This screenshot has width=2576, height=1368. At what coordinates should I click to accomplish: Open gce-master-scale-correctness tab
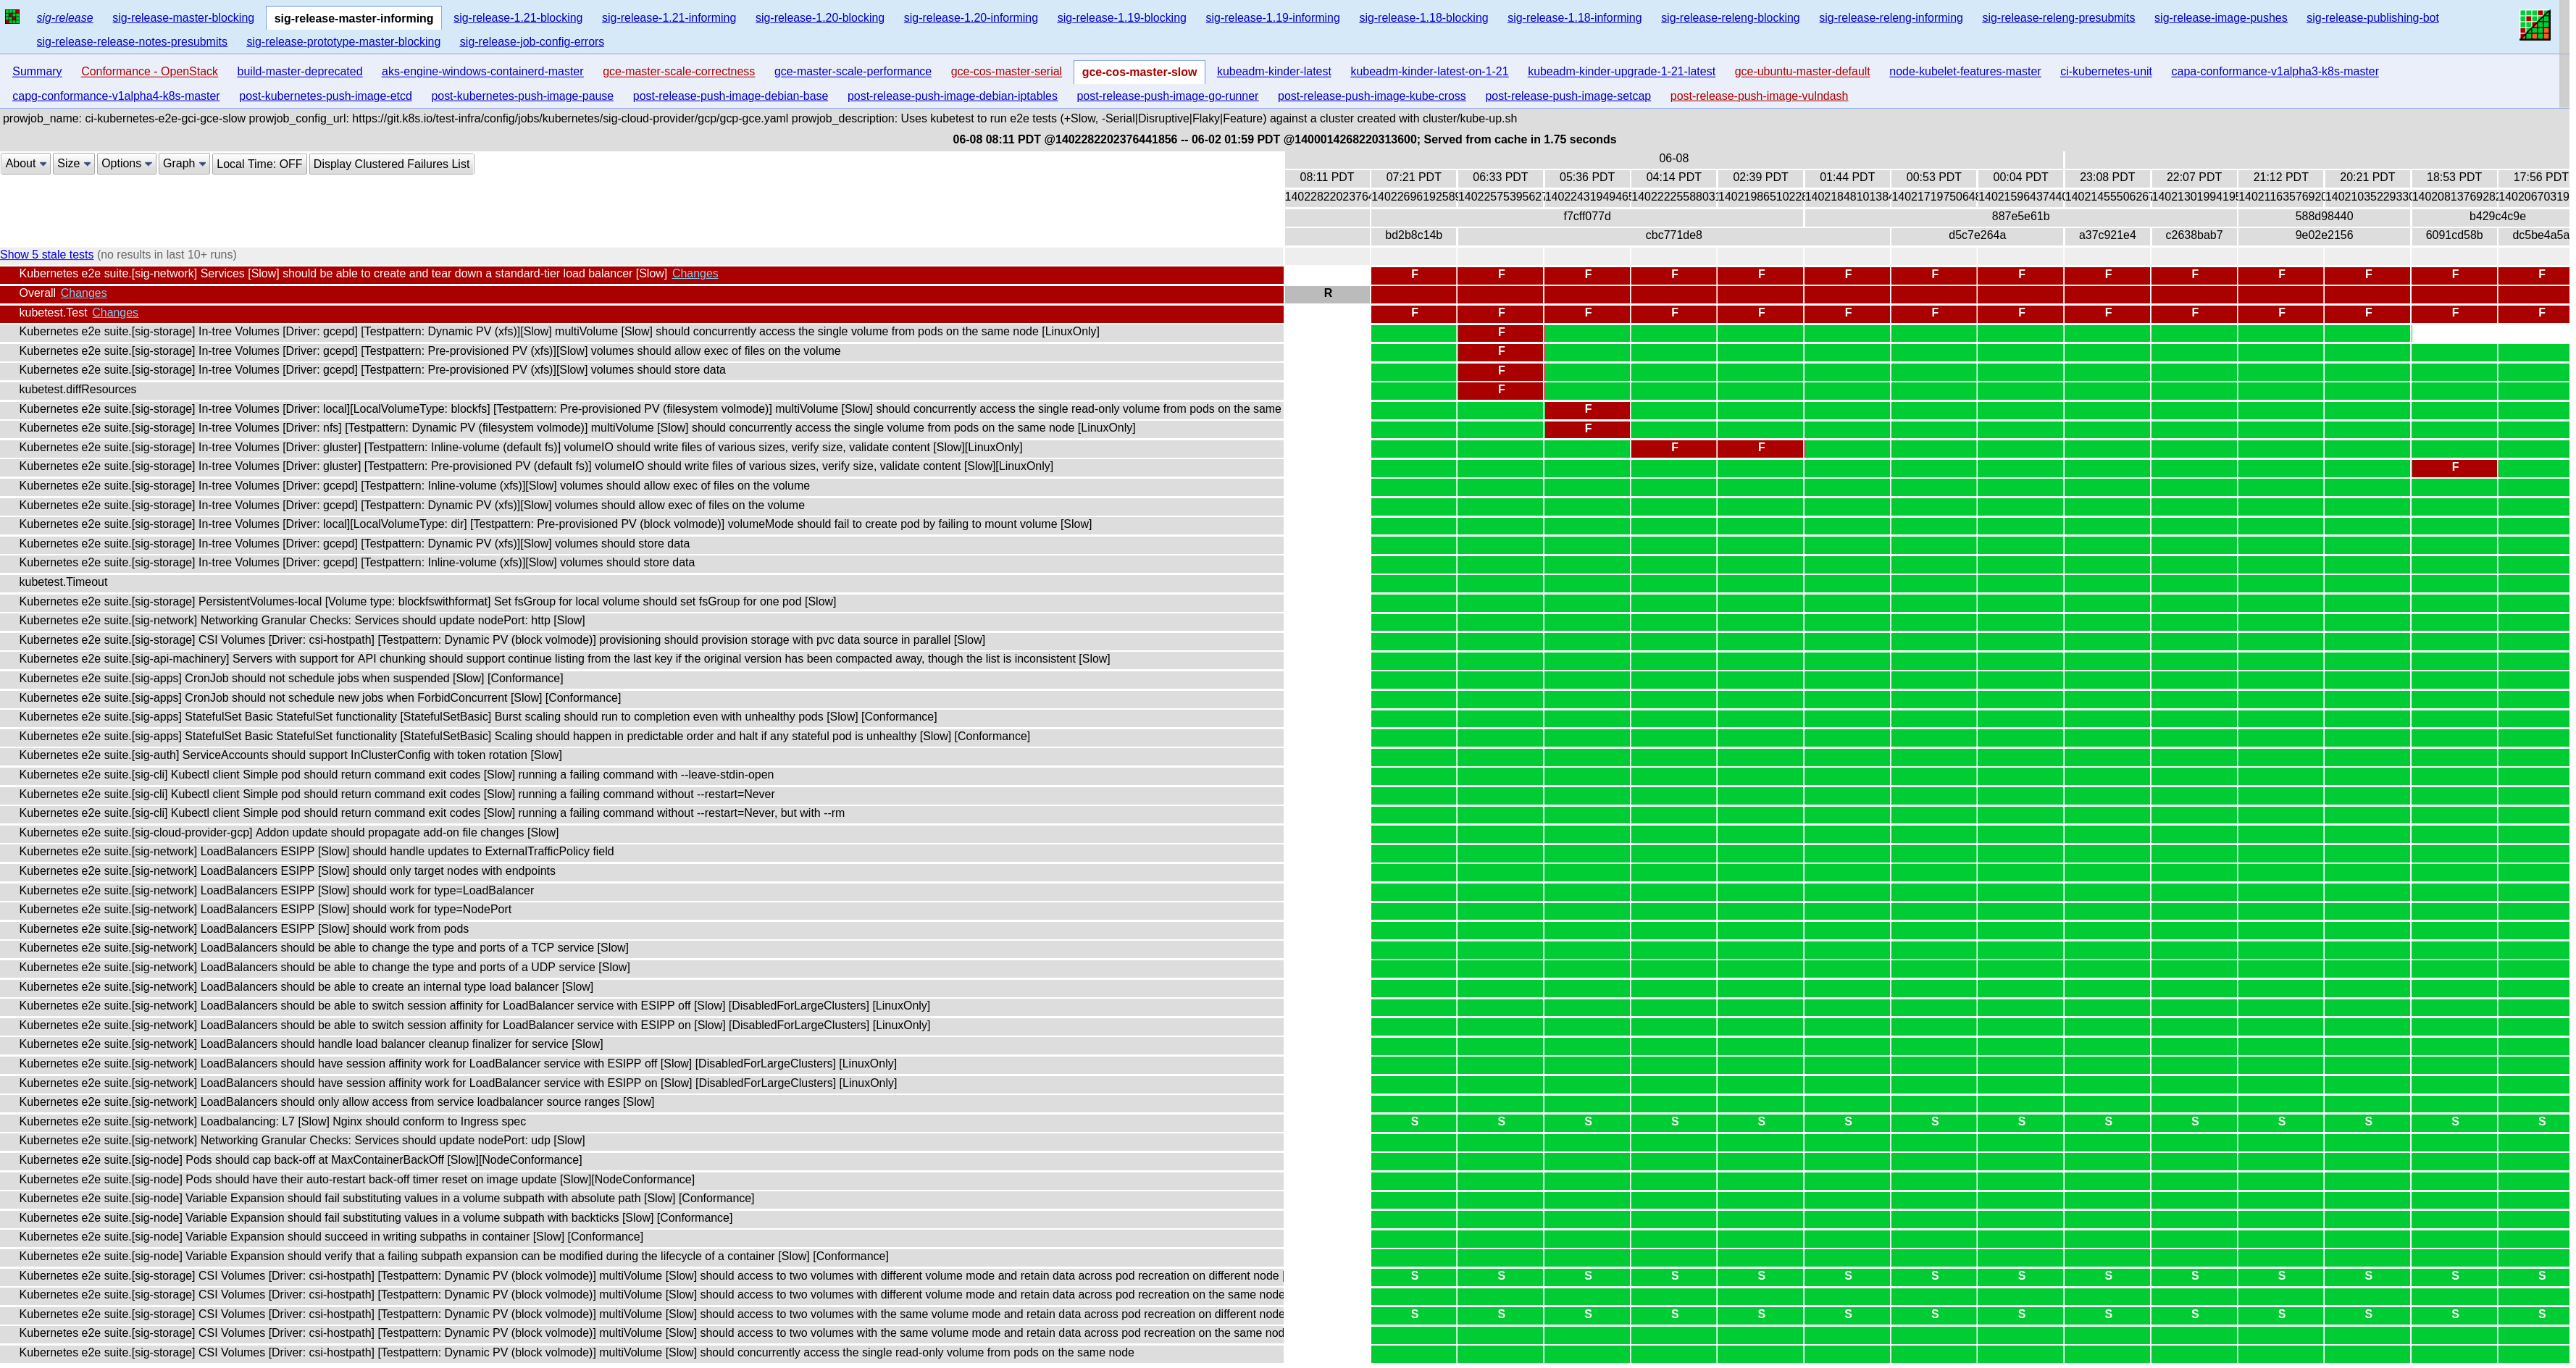click(679, 72)
